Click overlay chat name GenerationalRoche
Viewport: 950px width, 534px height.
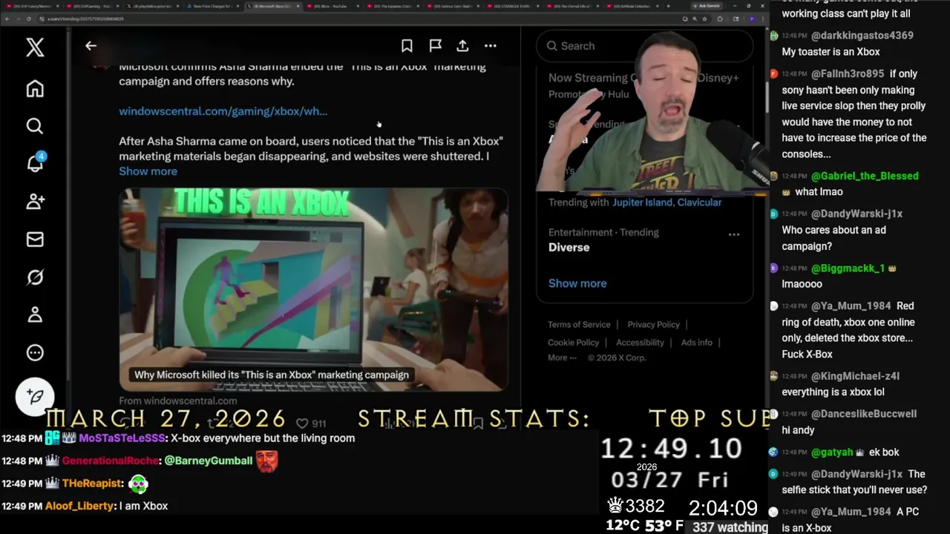111,461
